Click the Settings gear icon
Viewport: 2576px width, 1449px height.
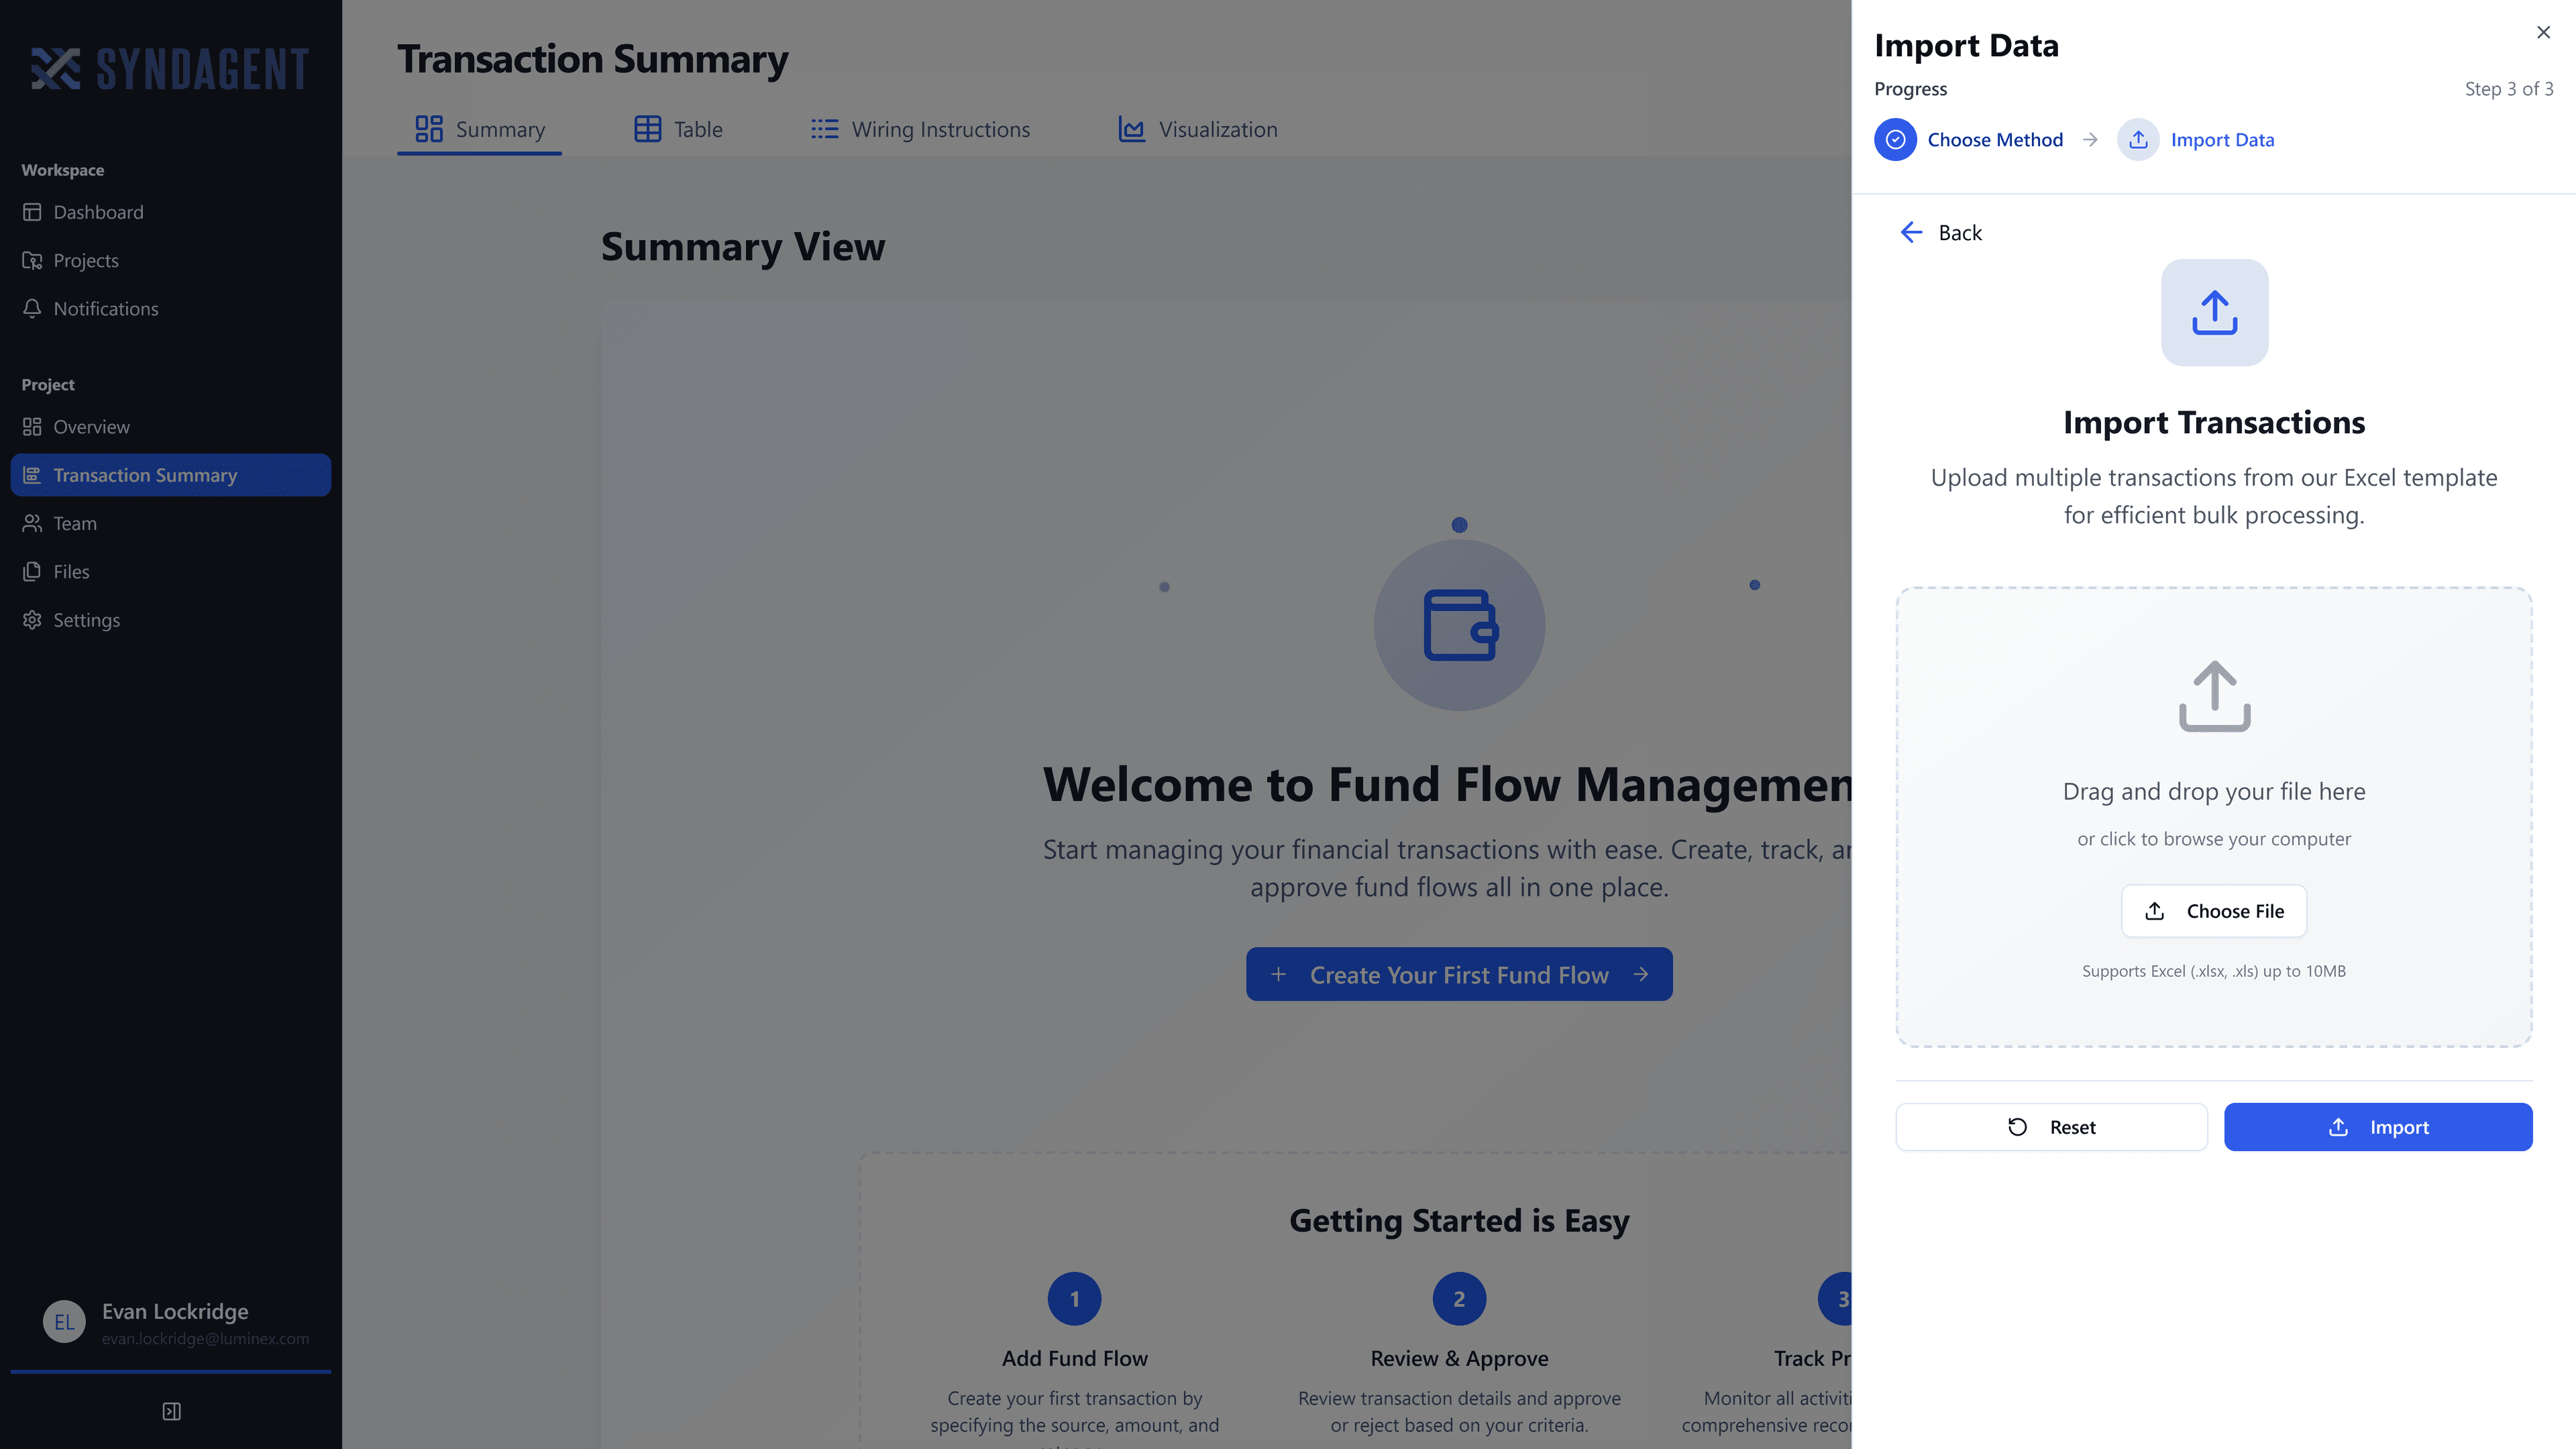tap(32, 620)
